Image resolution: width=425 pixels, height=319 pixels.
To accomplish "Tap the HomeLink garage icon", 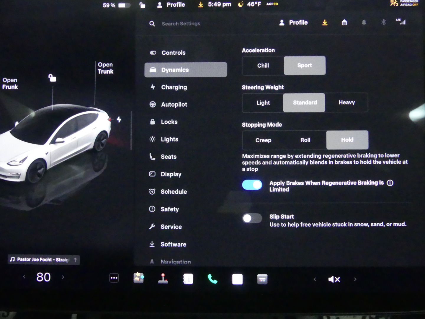I will [x=344, y=22].
